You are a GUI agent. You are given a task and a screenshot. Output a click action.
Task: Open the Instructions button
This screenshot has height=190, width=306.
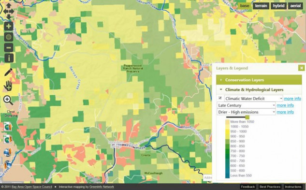pos(293,187)
